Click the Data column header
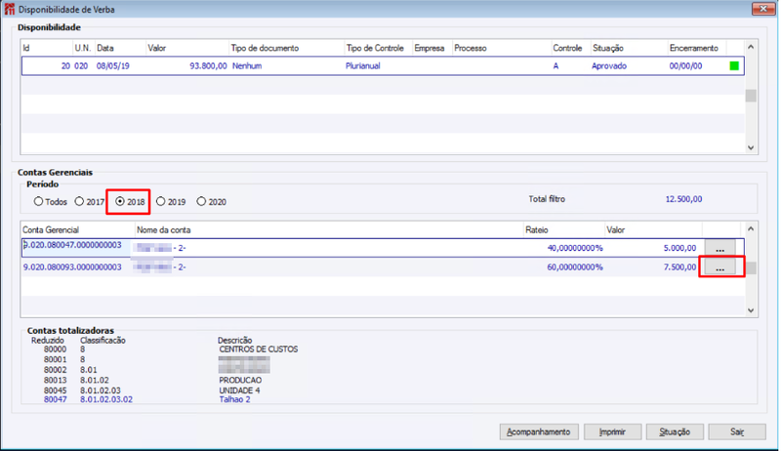The width and height of the screenshot is (781, 451). (x=120, y=48)
